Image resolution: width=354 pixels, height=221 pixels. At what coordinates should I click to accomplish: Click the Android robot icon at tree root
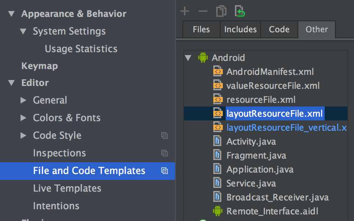203,58
